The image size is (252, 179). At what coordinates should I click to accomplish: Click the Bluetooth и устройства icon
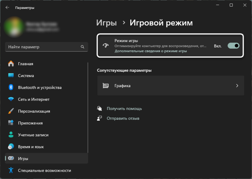[11, 87]
